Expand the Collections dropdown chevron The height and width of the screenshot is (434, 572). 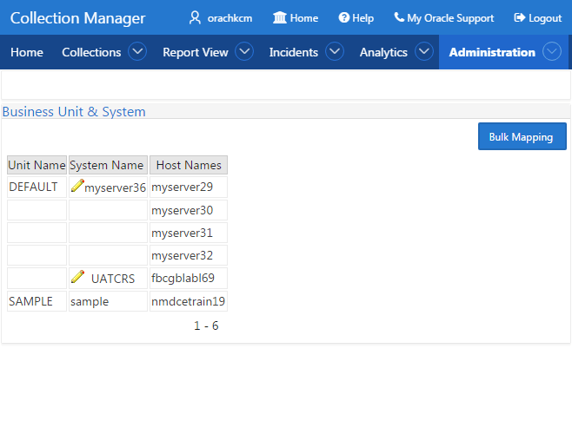(x=137, y=51)
